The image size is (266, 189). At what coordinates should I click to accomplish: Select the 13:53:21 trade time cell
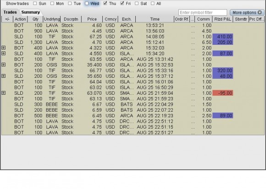(155, 25)
